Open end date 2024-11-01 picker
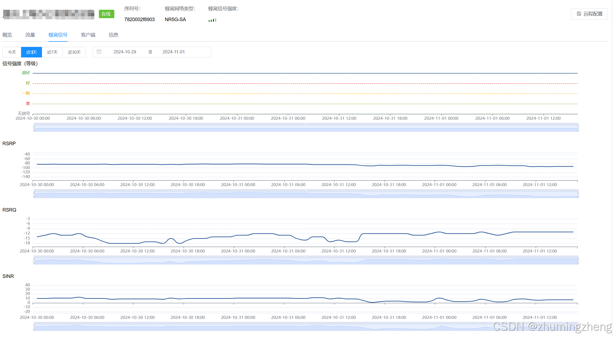 point(173,52)
